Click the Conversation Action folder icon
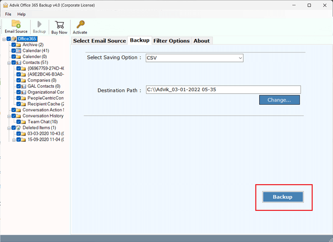The height and width of the screenshot is (242, 333). pyautogui.click(x=18, y=110)
